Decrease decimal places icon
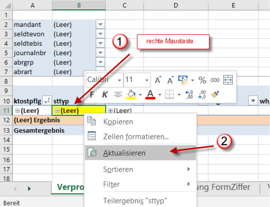 202,95
